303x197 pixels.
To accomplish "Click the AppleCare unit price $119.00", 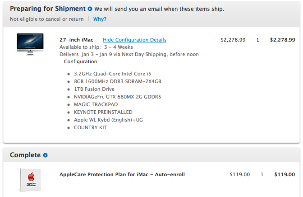I will (x=239, y=174).
